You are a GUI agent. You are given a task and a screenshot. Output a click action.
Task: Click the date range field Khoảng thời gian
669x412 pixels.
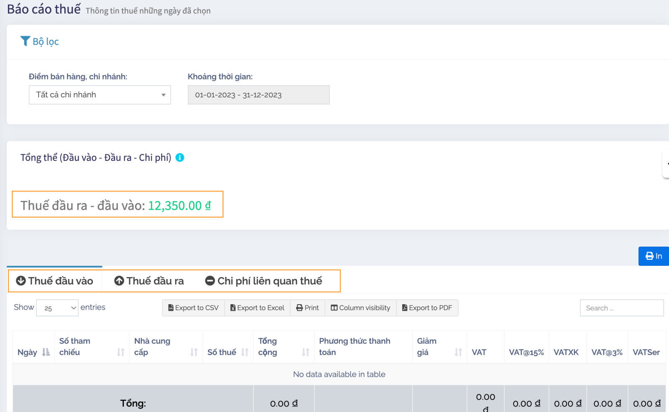tap(258, 95)
